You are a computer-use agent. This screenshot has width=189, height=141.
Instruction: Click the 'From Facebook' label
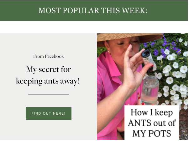49,56
